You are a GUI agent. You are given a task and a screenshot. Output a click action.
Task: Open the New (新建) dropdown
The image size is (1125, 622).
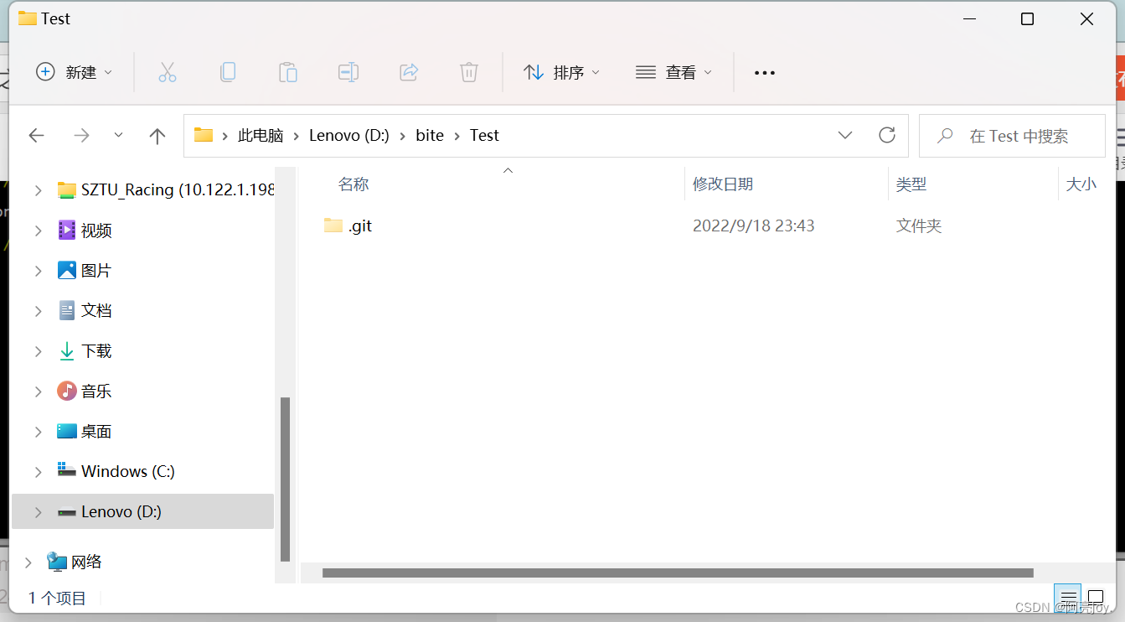point(74,72)
